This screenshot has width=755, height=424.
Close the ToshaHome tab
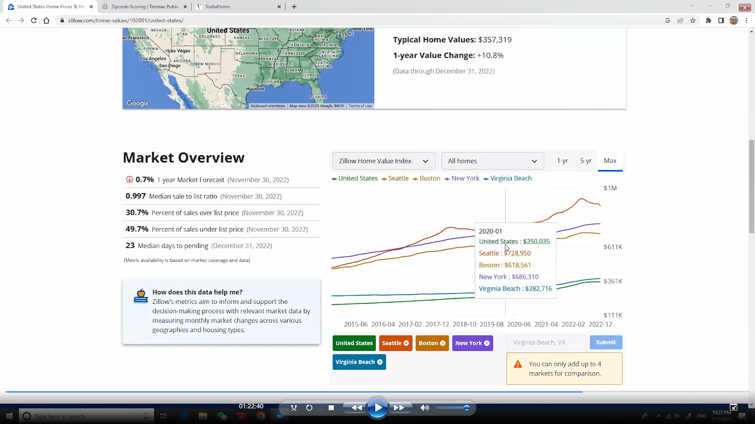point(279,7)
